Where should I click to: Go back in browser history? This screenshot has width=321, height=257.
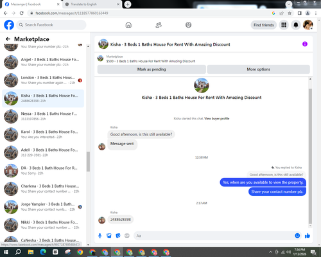(6, 13)
